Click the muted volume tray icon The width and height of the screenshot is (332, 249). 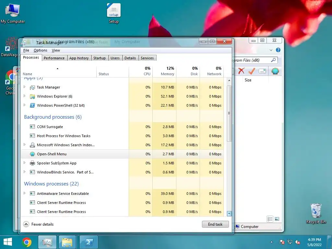point(298,242)
